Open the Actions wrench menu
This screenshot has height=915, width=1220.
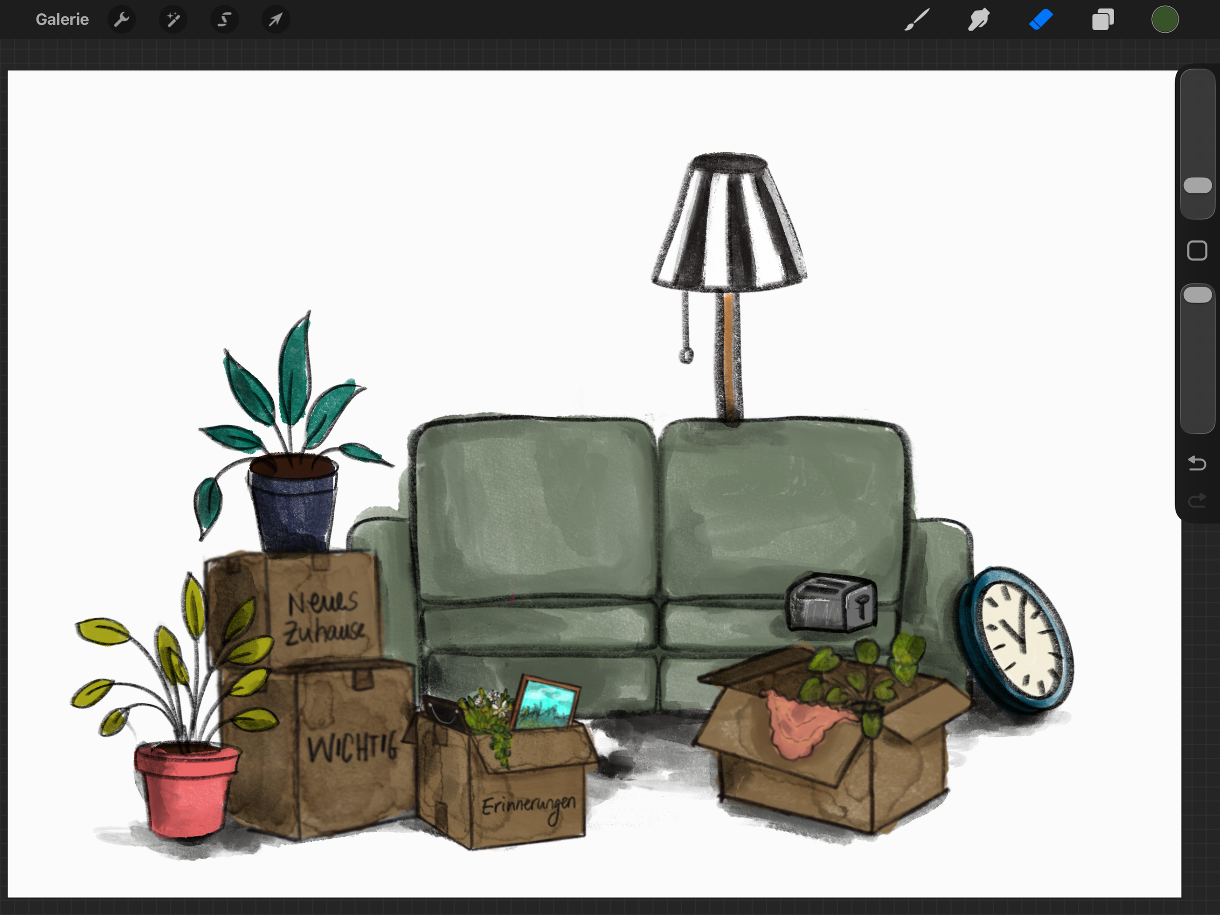[122, 20]
